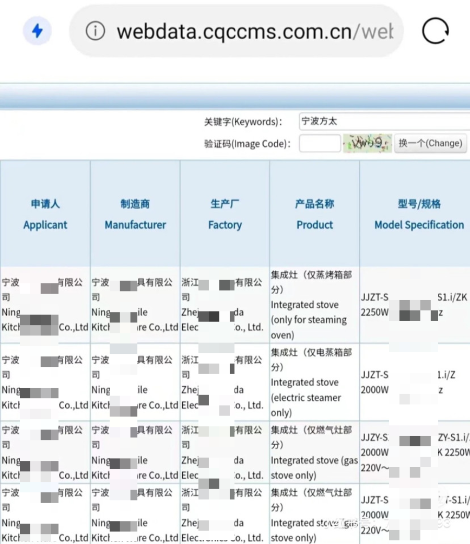
Task: Select the JJZT-S 2000W model cell with 1.i/Z
Action: (x=415, y=383)
